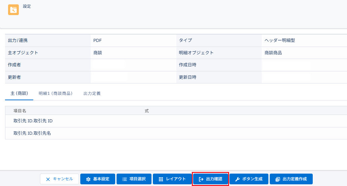Screen dimensions: 347x186
Task: Click the 設定 page title
Action: pos(27,6)
